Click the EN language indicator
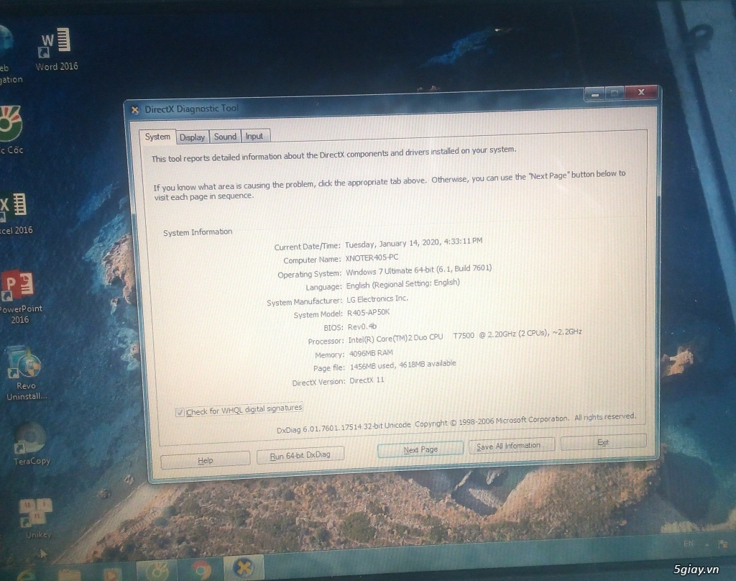 [x=688, y=544]
